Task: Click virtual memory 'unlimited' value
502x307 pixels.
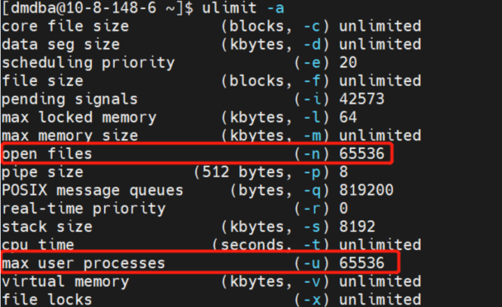Action: [380, 281]
